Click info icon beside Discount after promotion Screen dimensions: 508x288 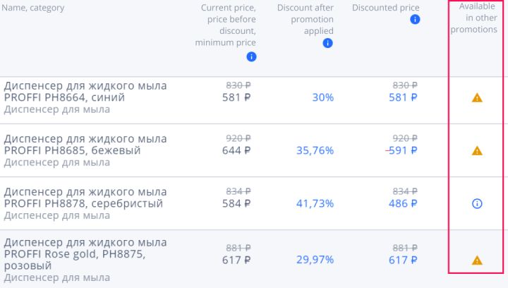tap(327, 43)
